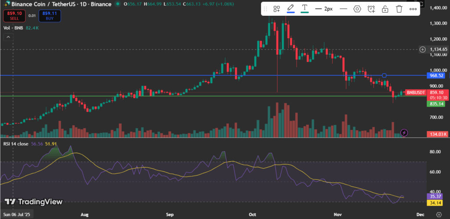Toggle the lock drawing padlock icon
Screen dimensions: 450x219
[385, 9]
